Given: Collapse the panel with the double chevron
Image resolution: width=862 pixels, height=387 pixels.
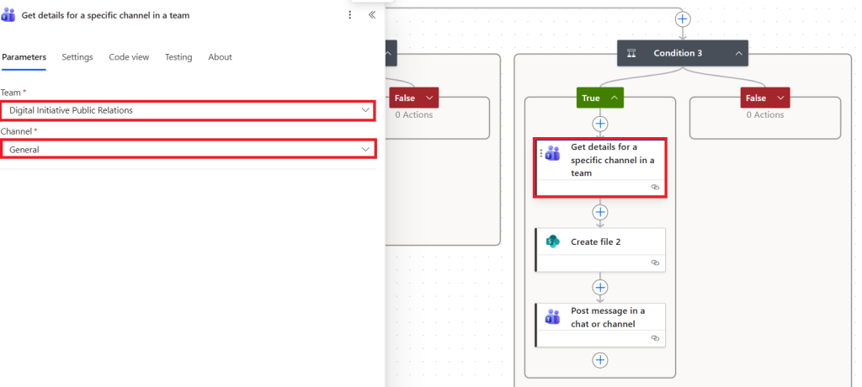Looking at the screenshot, I should tap(372, 15).
